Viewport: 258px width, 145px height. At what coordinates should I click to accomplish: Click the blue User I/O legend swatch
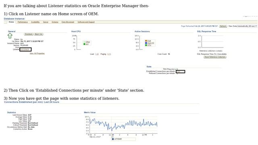pos(146,43)
